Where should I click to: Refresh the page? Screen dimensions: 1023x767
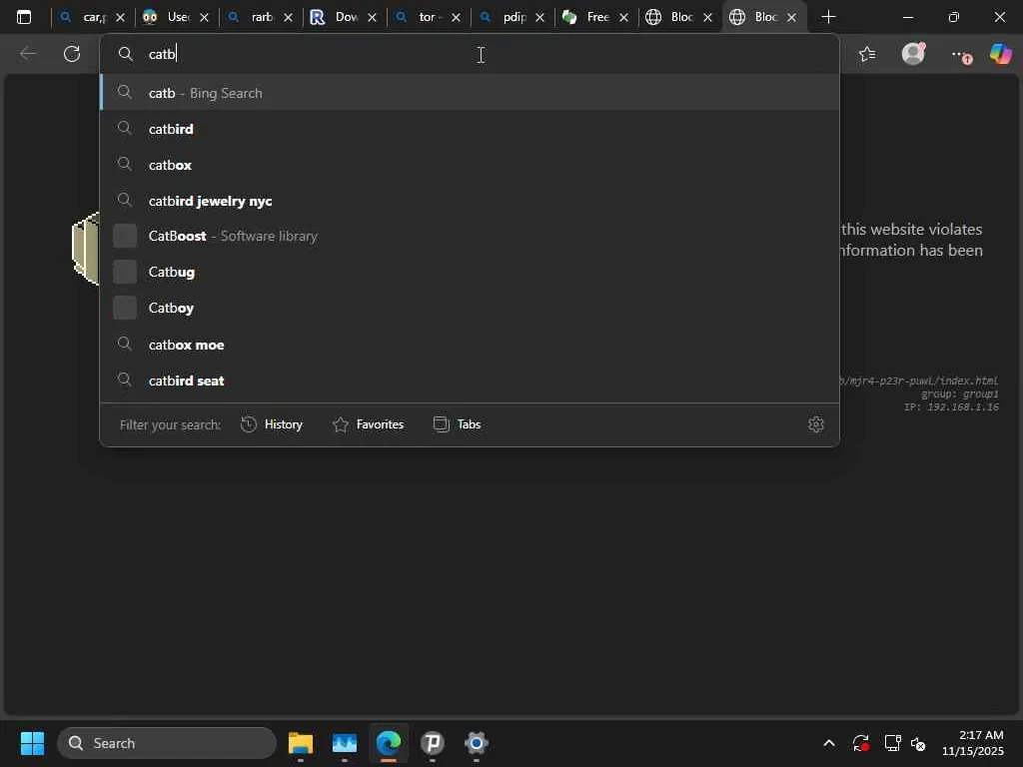72,54
